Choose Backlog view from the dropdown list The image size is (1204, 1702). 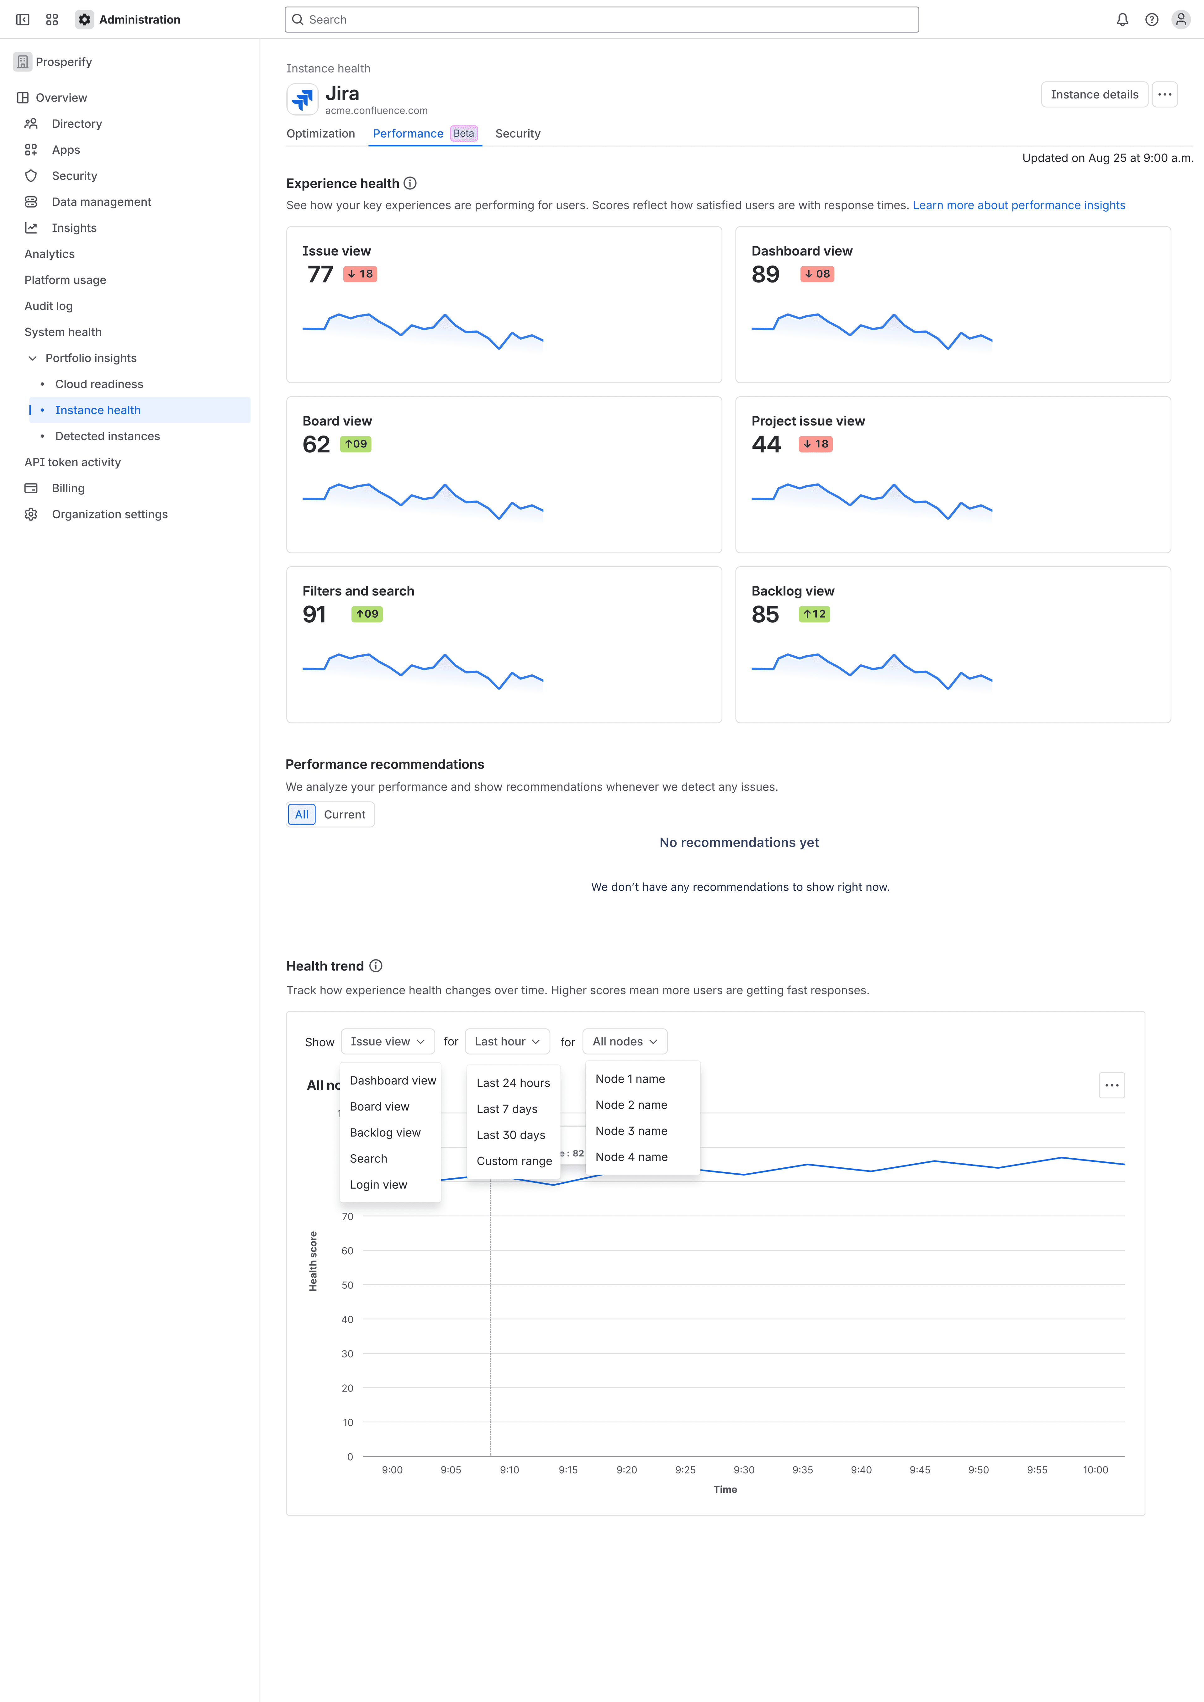[x=391, y=1133]
